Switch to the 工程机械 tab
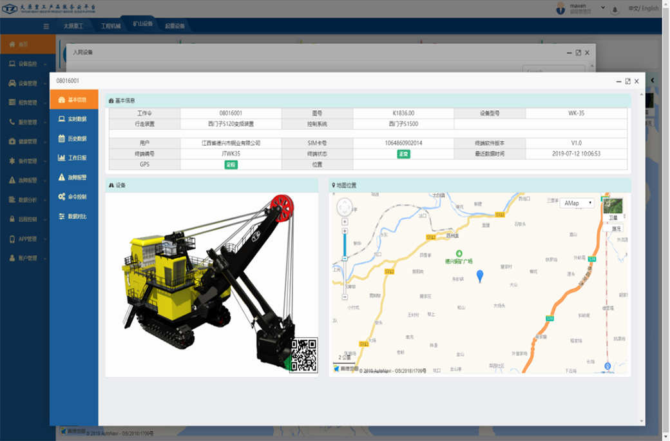Image resolution: width=670 pixels, height=441 pixels. tap(111, 26)
